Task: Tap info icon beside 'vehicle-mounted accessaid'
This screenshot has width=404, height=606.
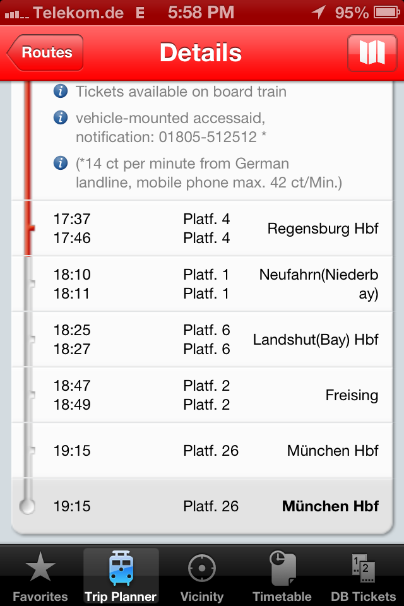Action: coord(61,117)
